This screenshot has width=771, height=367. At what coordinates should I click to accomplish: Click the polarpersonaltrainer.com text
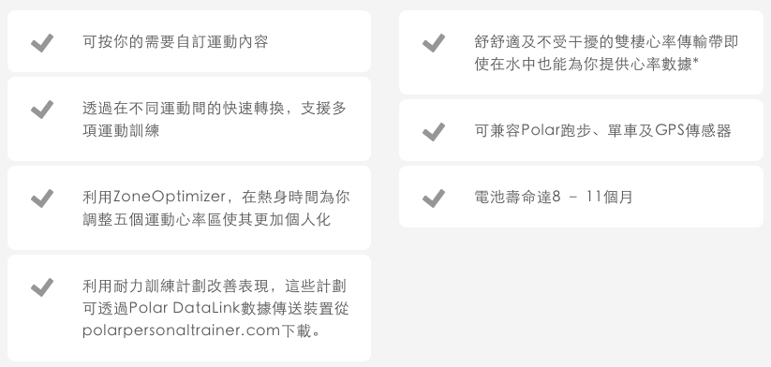pos(181,330)
